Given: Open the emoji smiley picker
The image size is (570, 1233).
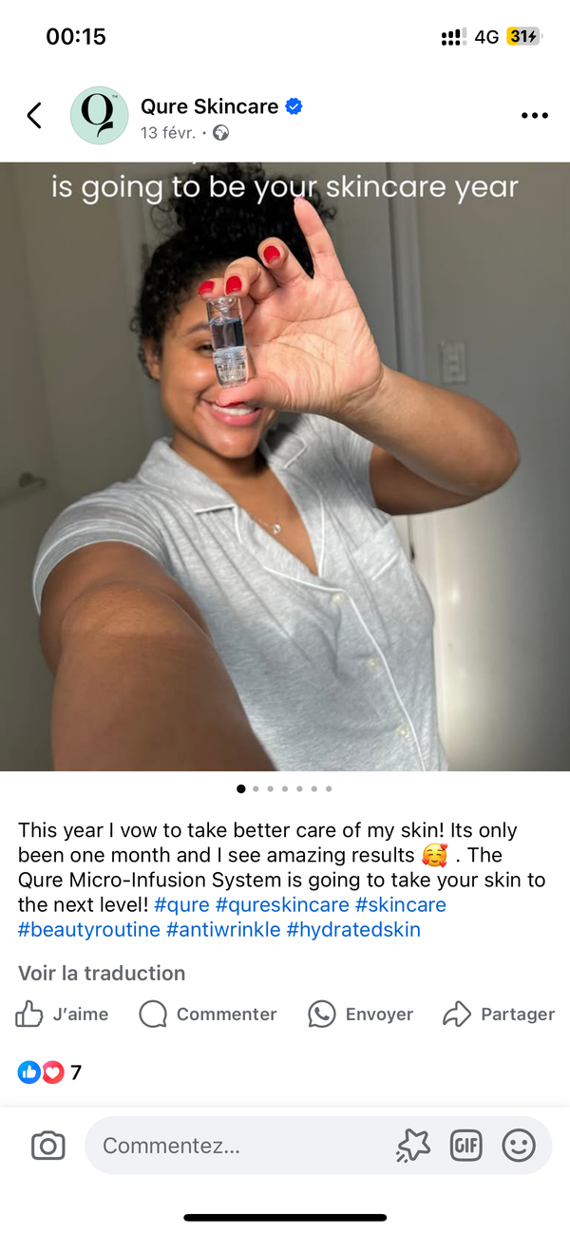Looking at the screenshot, I should 519,1146.
